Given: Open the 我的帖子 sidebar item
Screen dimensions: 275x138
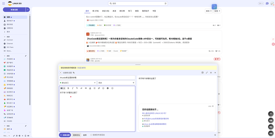Looking at the screenshot, I should (x=10, y=21).
